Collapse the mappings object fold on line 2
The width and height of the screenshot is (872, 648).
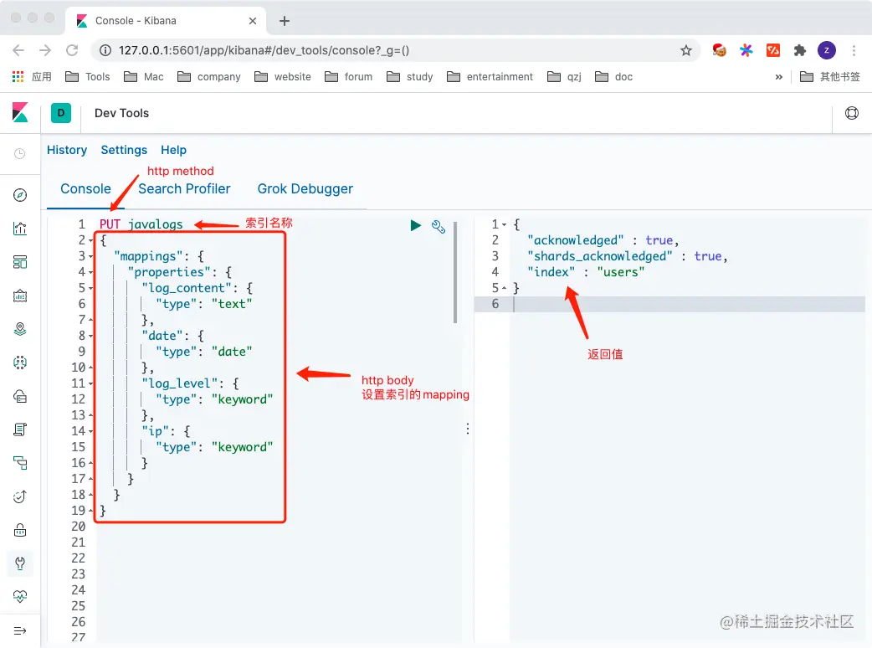pos(91,239)
